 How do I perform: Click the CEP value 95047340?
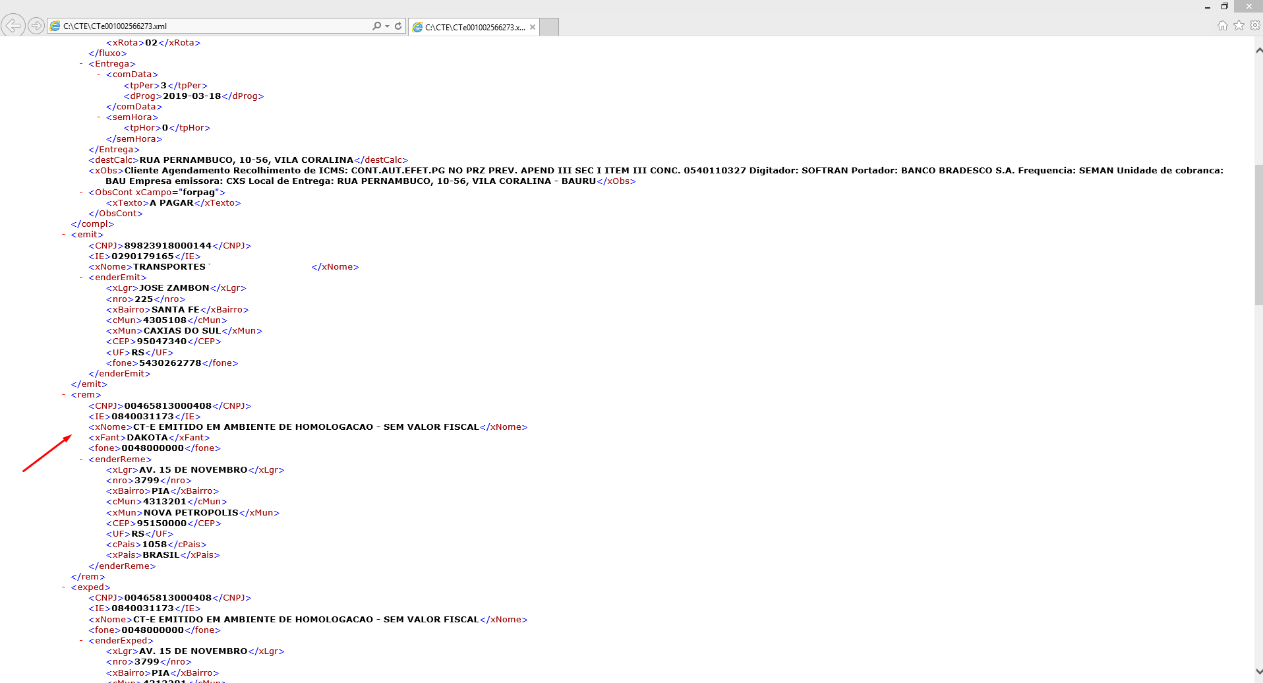click(x=162, y=341)
